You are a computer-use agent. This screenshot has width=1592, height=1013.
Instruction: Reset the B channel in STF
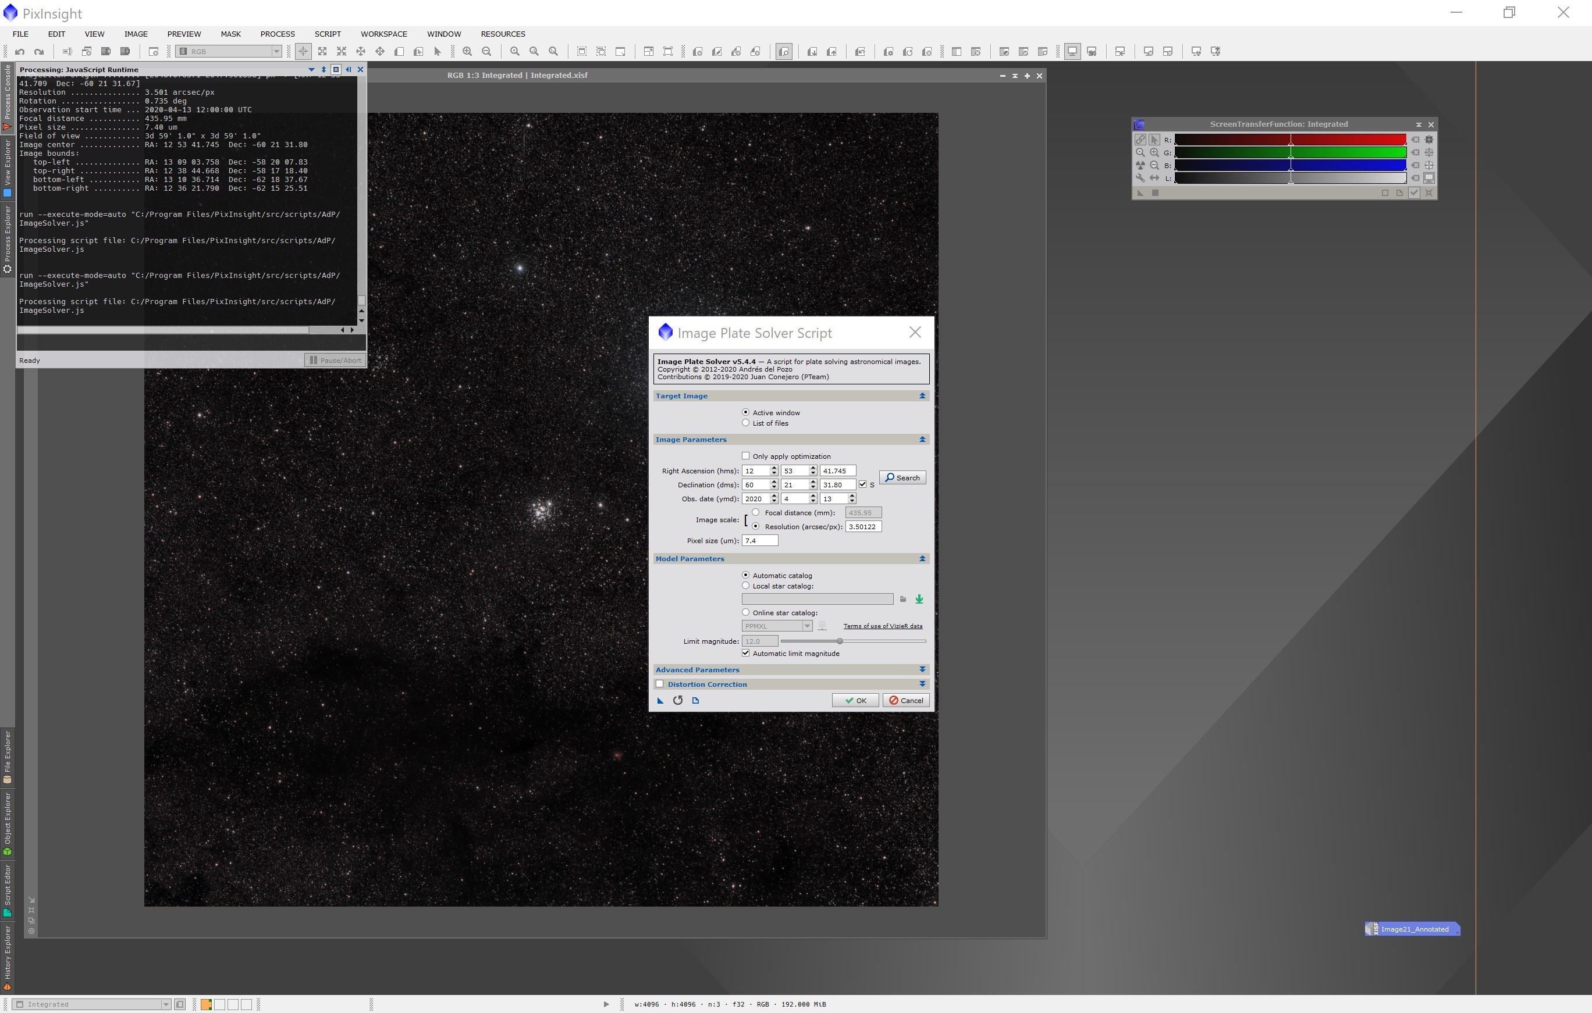[1416, 165]
